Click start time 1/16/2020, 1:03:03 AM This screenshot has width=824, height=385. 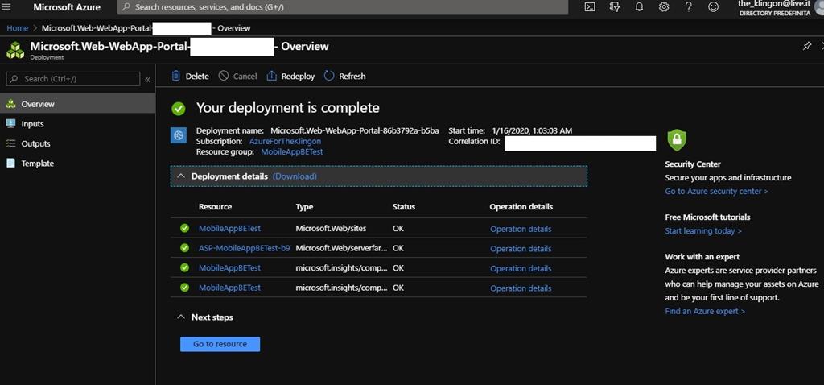pos(532,131)
